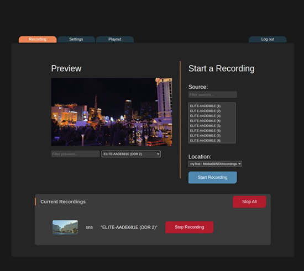The image size is (304, 271).
Task: Open the Settings tab
Action: (x=76, y=39)
